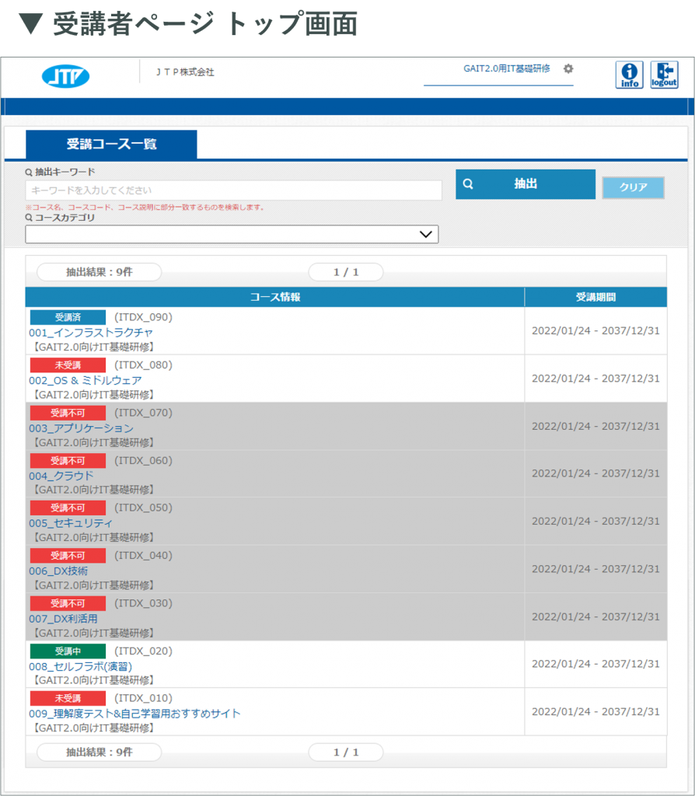
Task: Click the コース情報 column header
Action: pyautogui.click(x=274, y=297)
